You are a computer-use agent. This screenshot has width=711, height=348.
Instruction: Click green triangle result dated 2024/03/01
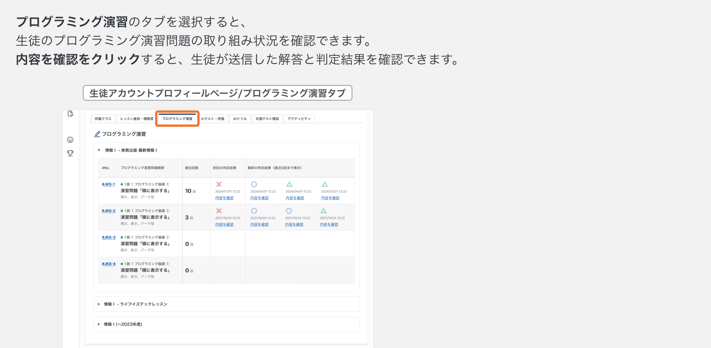(325, 184)
